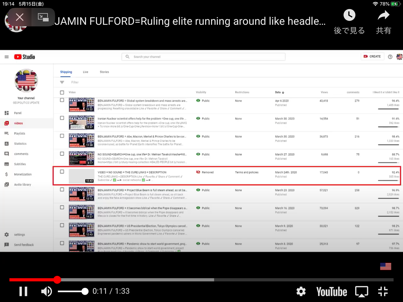Toggle the select-all checkbox beside Video header
The width and height of the screenshot is (403, 302).
(x=62, y=92)
